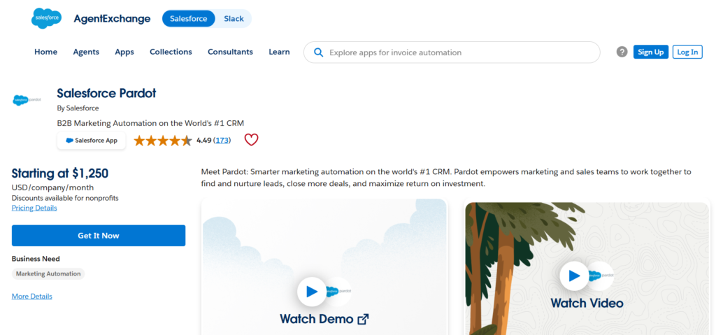Switch to the Slack toggle option

click(x=234, y=19)
